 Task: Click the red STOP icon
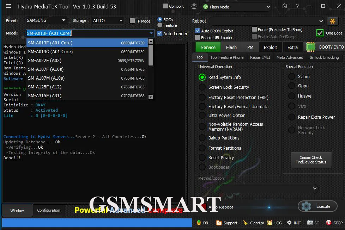point(329,223)
